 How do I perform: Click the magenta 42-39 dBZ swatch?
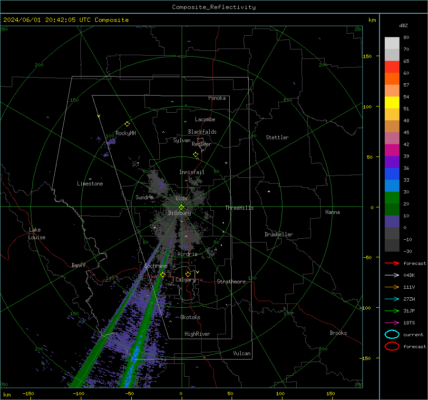(x=392, y=150)
